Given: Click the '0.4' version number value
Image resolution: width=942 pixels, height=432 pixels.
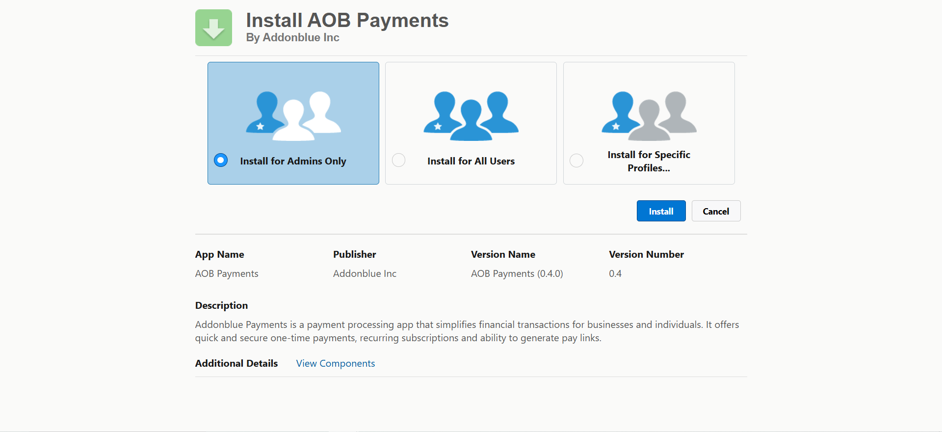Looking at the screenshot, I should (615, 273).
